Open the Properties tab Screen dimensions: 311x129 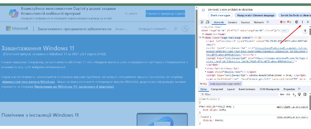289,89
